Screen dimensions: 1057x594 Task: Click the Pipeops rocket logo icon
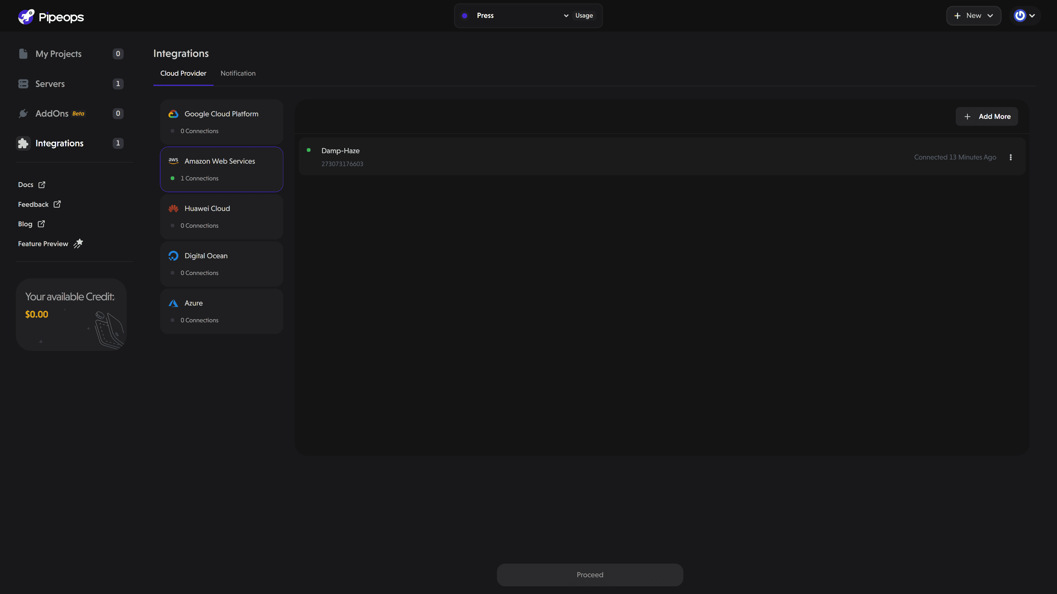coord(26,17)
